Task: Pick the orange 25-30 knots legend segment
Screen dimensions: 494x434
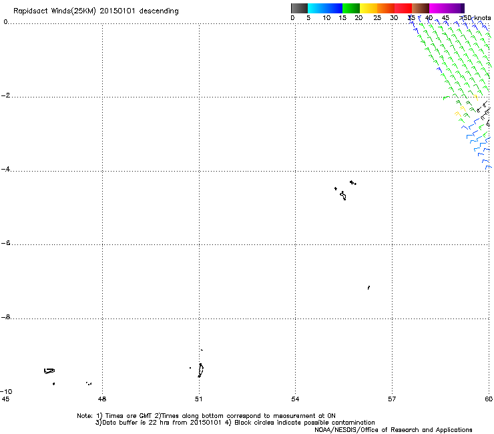Action: pyautogui.click(x=386, y=8)
